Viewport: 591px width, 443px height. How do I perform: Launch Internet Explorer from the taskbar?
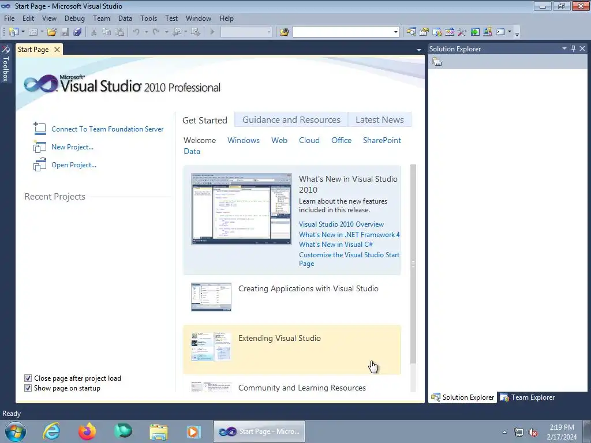(51, 431)
